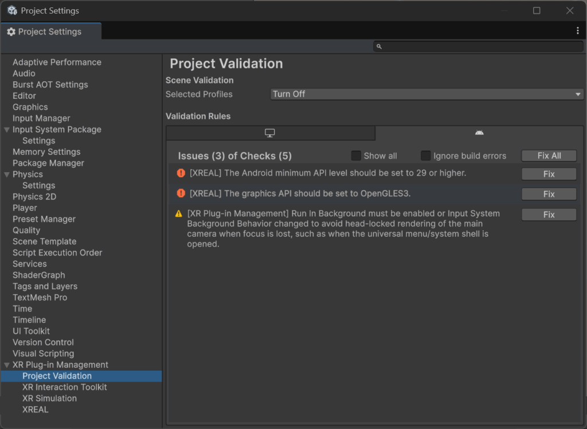This screenshot has height=429, width=587.
Task: Open the kebab options menu
Action: point(578,31)
